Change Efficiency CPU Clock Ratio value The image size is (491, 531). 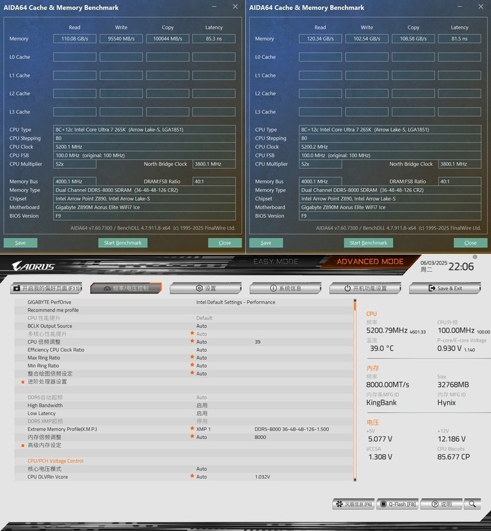point(201,350)
